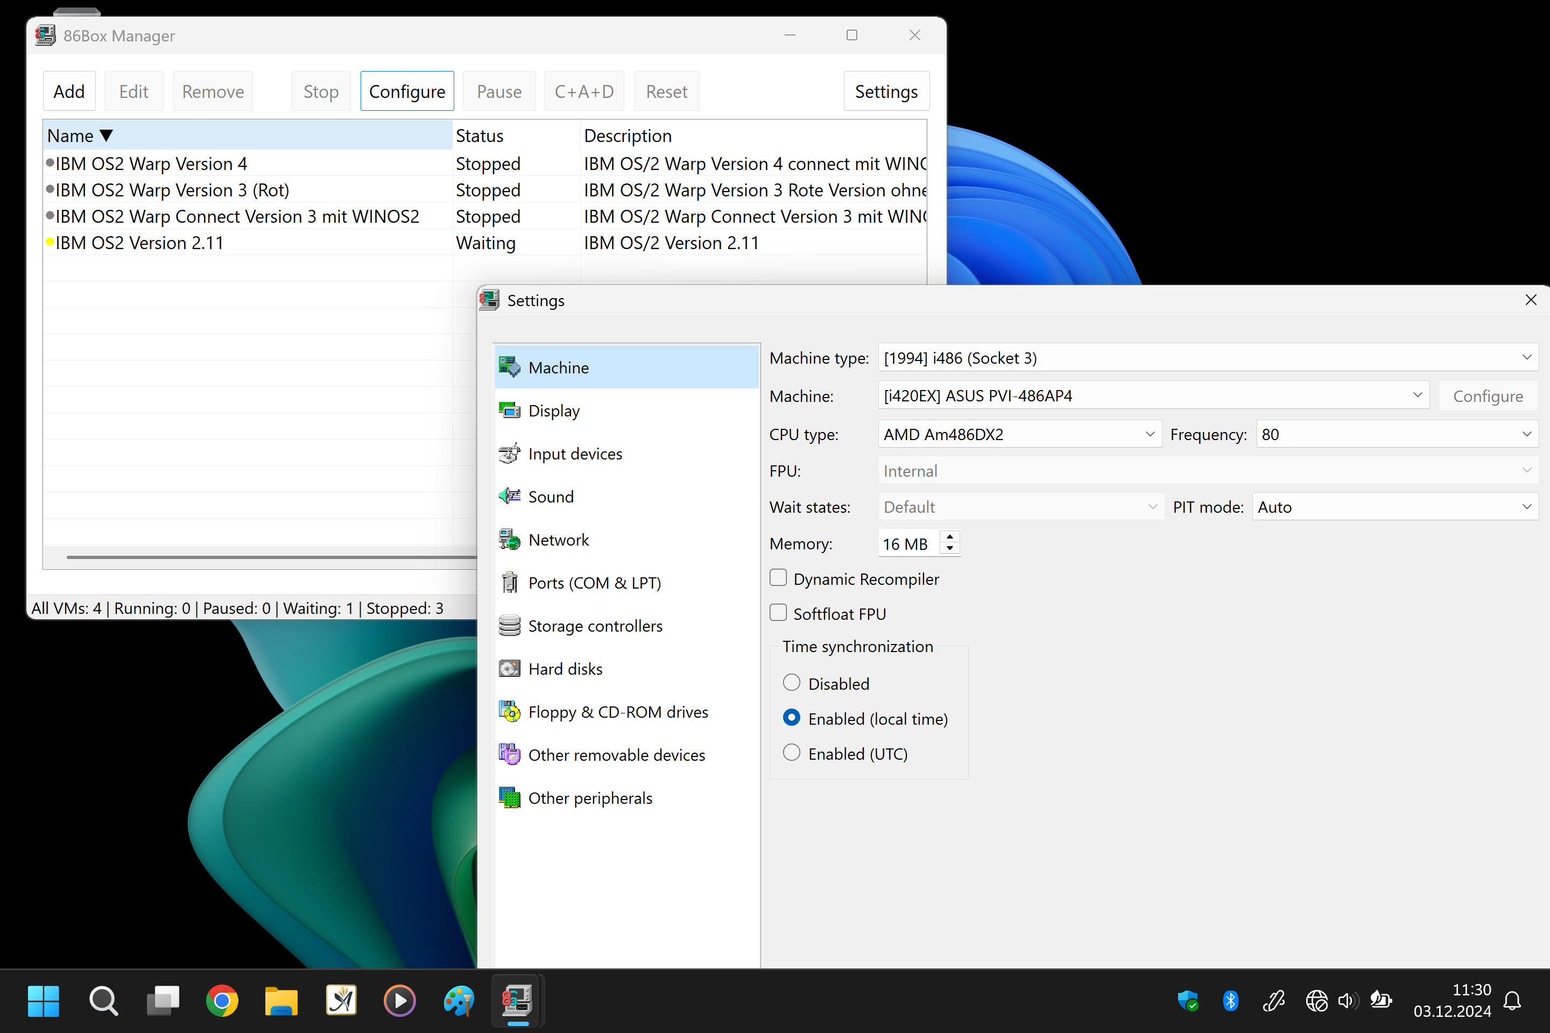
Task: Click the Other peripherals board icon
Action: click(510, 798)
